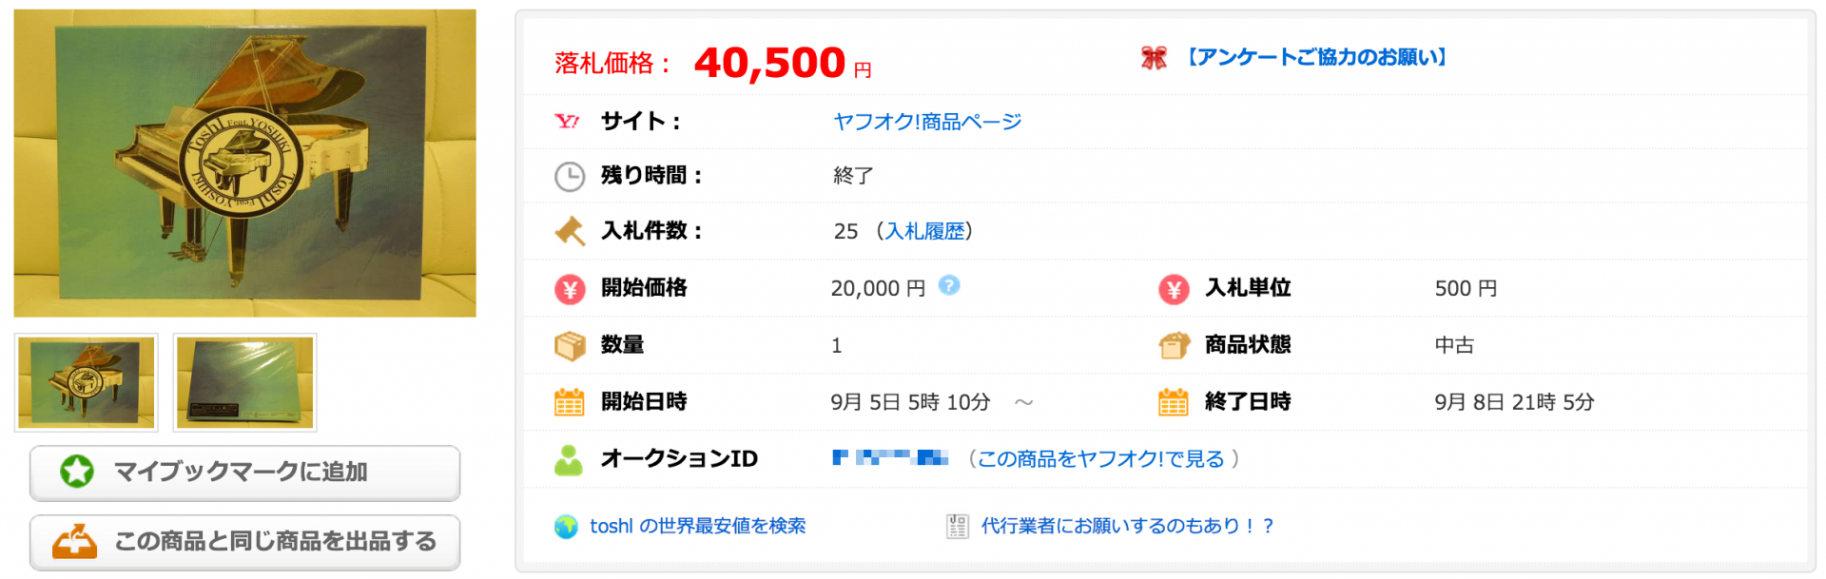This screenshot has width=1826, height=579.
Task: Click the document icon beside 代行業者 link
Action: click(957, 527)
